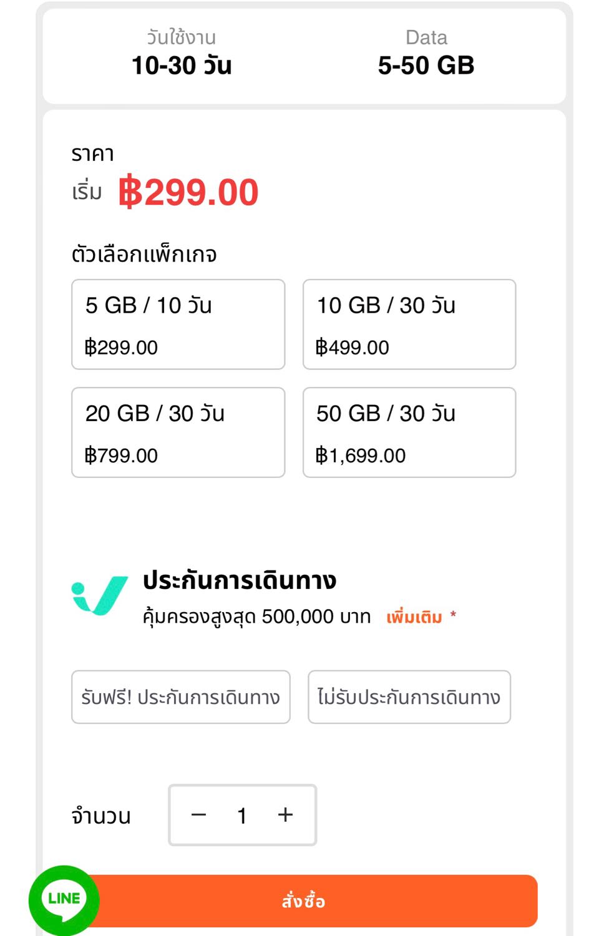Select the 10 GB / 30 วัน package
This screenshot has height=936, width=609.
click(x=409, y=324)
